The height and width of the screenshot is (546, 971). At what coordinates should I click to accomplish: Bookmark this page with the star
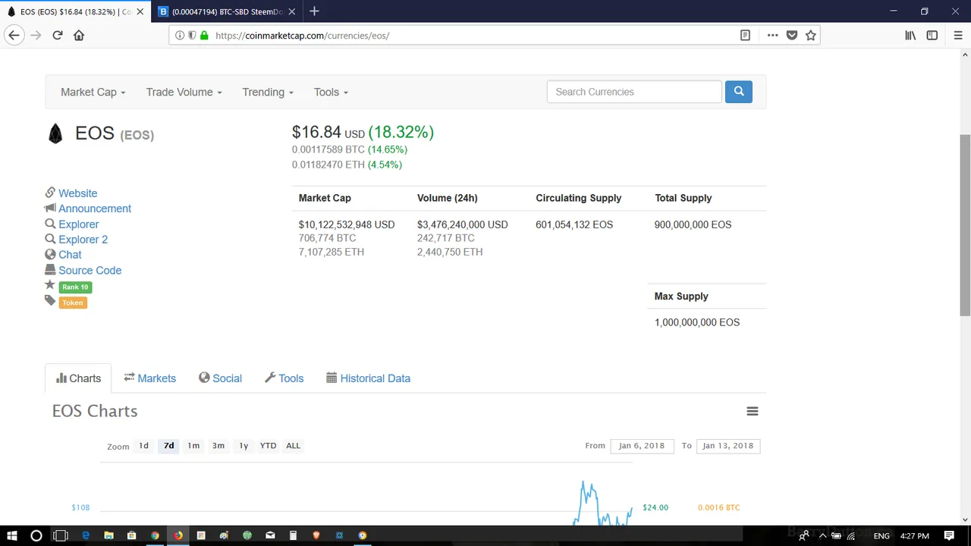[811, 35]
